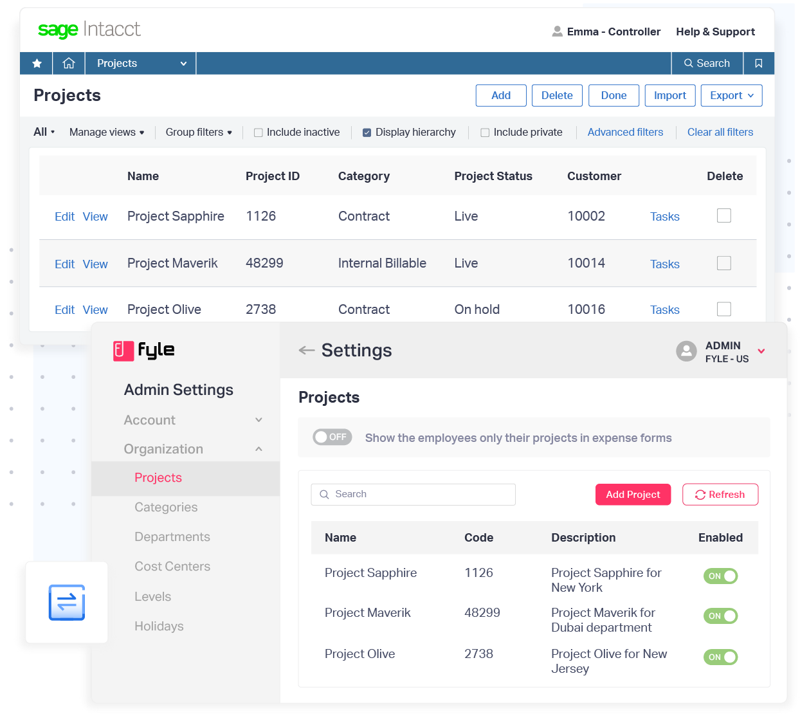Click the Emma - Controller user icon
The height and width of the screenshot is (714, 800).
click(557, 31)
